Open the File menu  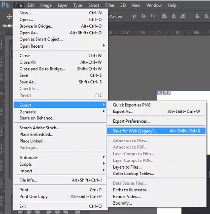[x=18, y=5]
